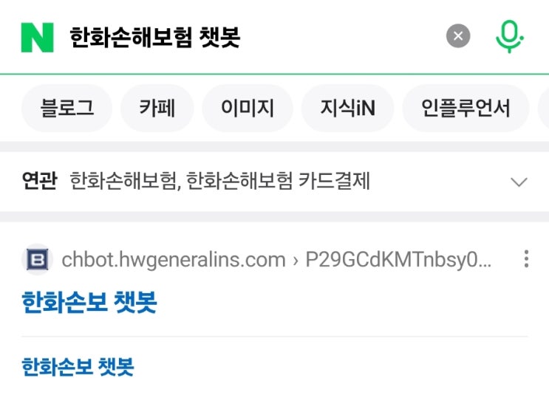Click the partially visible tab after 인플루언서
The image size is (549, 395).
[544, 108]
